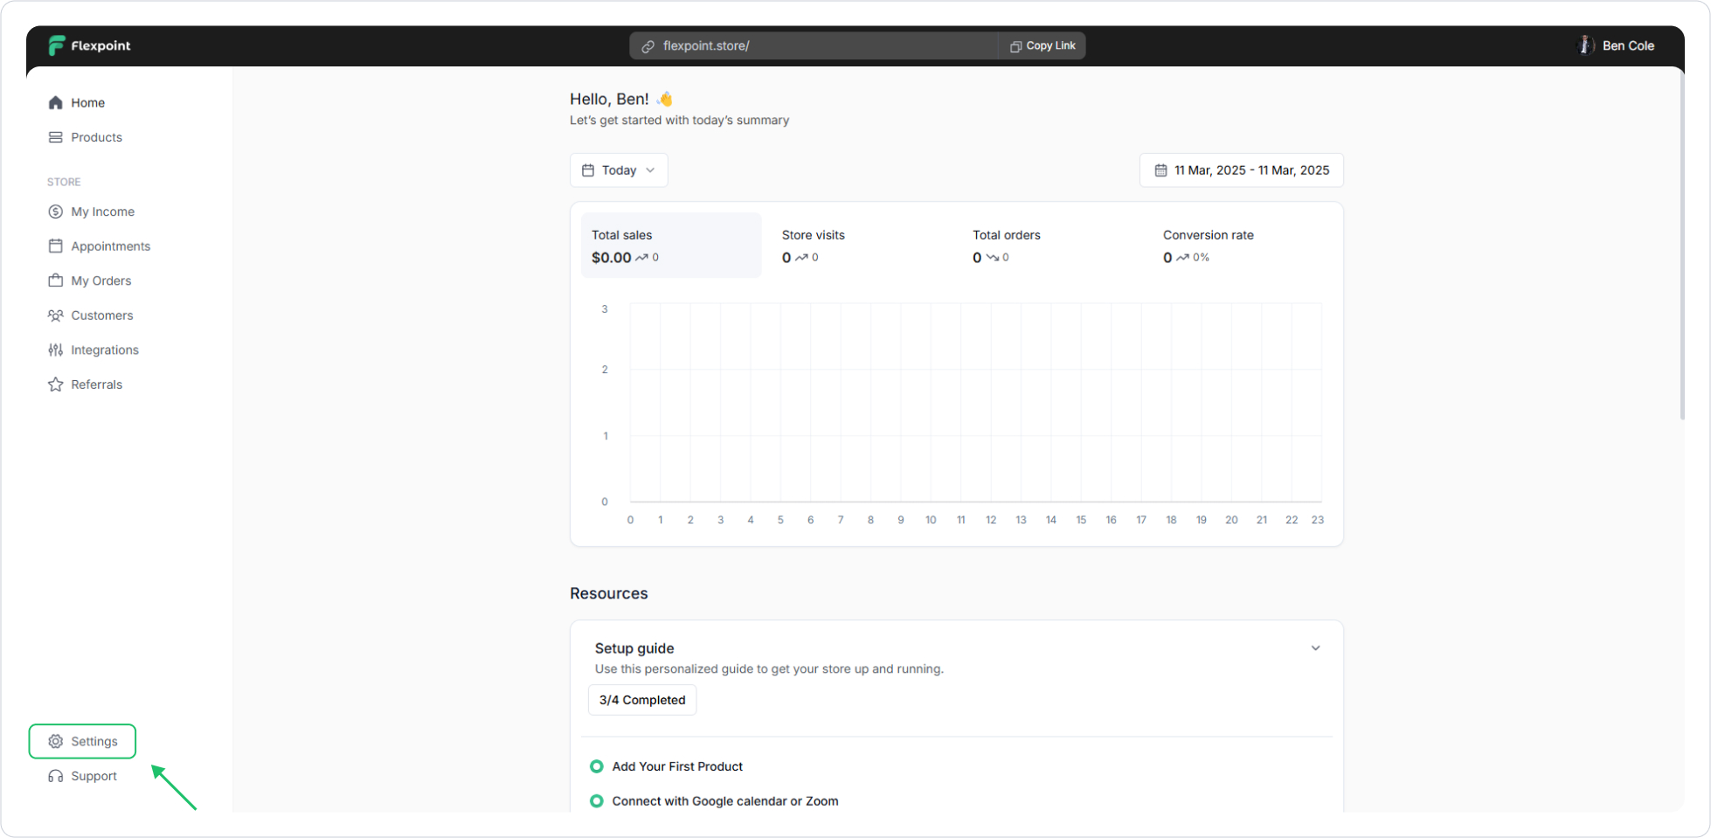Click Connect with Google calendar or Zoom text

tap(725, 801)
